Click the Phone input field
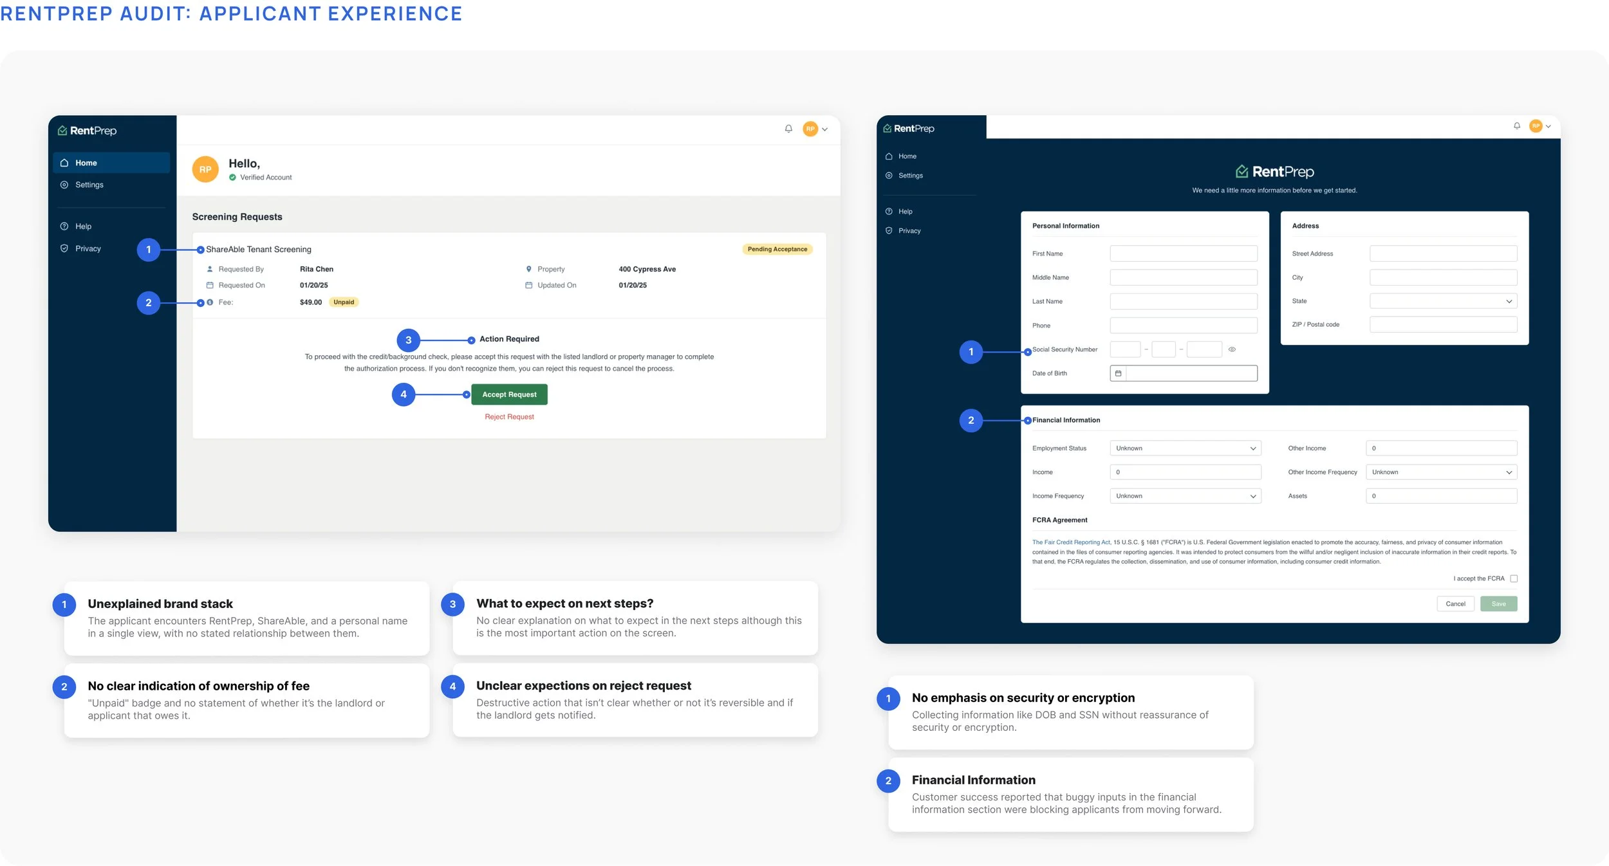 tap(1184, 326)
